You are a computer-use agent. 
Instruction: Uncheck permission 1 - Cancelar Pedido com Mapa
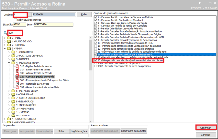pyautogui.click(x=96, y=17)
